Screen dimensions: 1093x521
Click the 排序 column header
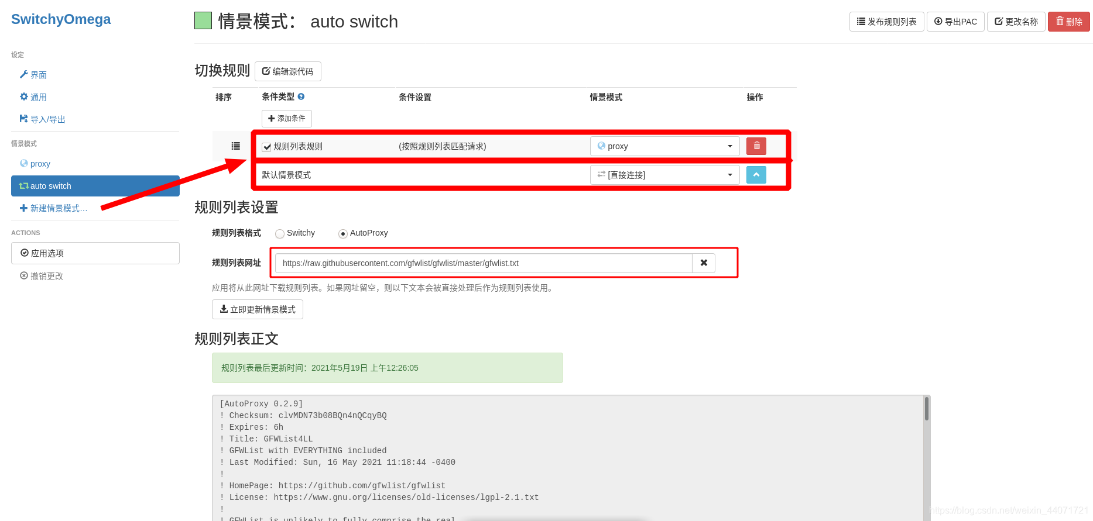click(224, 97)
